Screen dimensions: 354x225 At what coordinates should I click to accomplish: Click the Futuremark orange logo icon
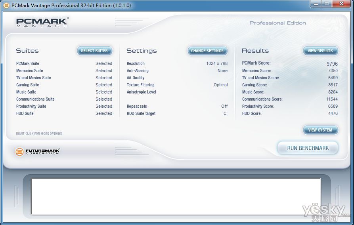click(19, 152)
